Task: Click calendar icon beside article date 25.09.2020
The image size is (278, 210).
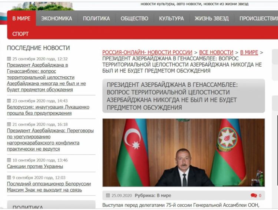Action: [x=108, y=196]
